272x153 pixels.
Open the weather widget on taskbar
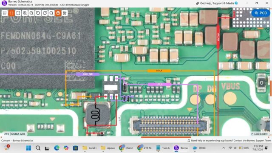[x=7, y=147]
